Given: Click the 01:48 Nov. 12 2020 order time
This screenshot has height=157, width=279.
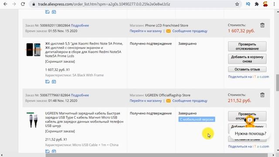Looking at the screenshot, I should (x=63, y=101).
